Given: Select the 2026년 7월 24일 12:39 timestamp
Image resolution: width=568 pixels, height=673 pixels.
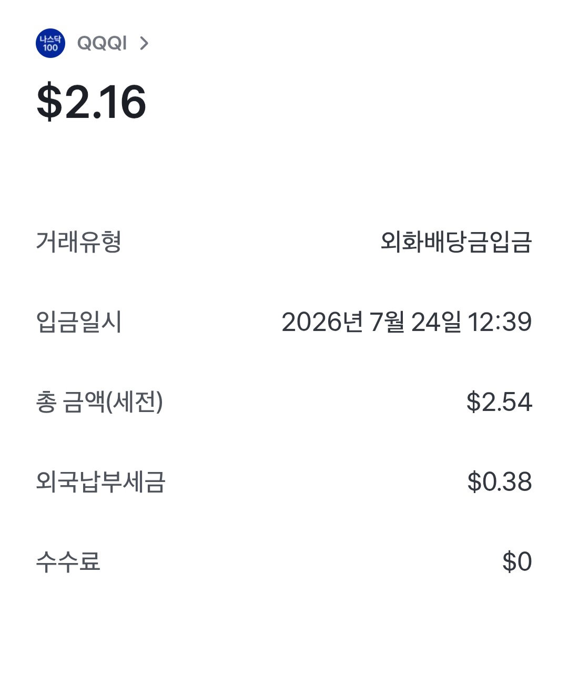Looking at the screenshot, I should [407, 322].
